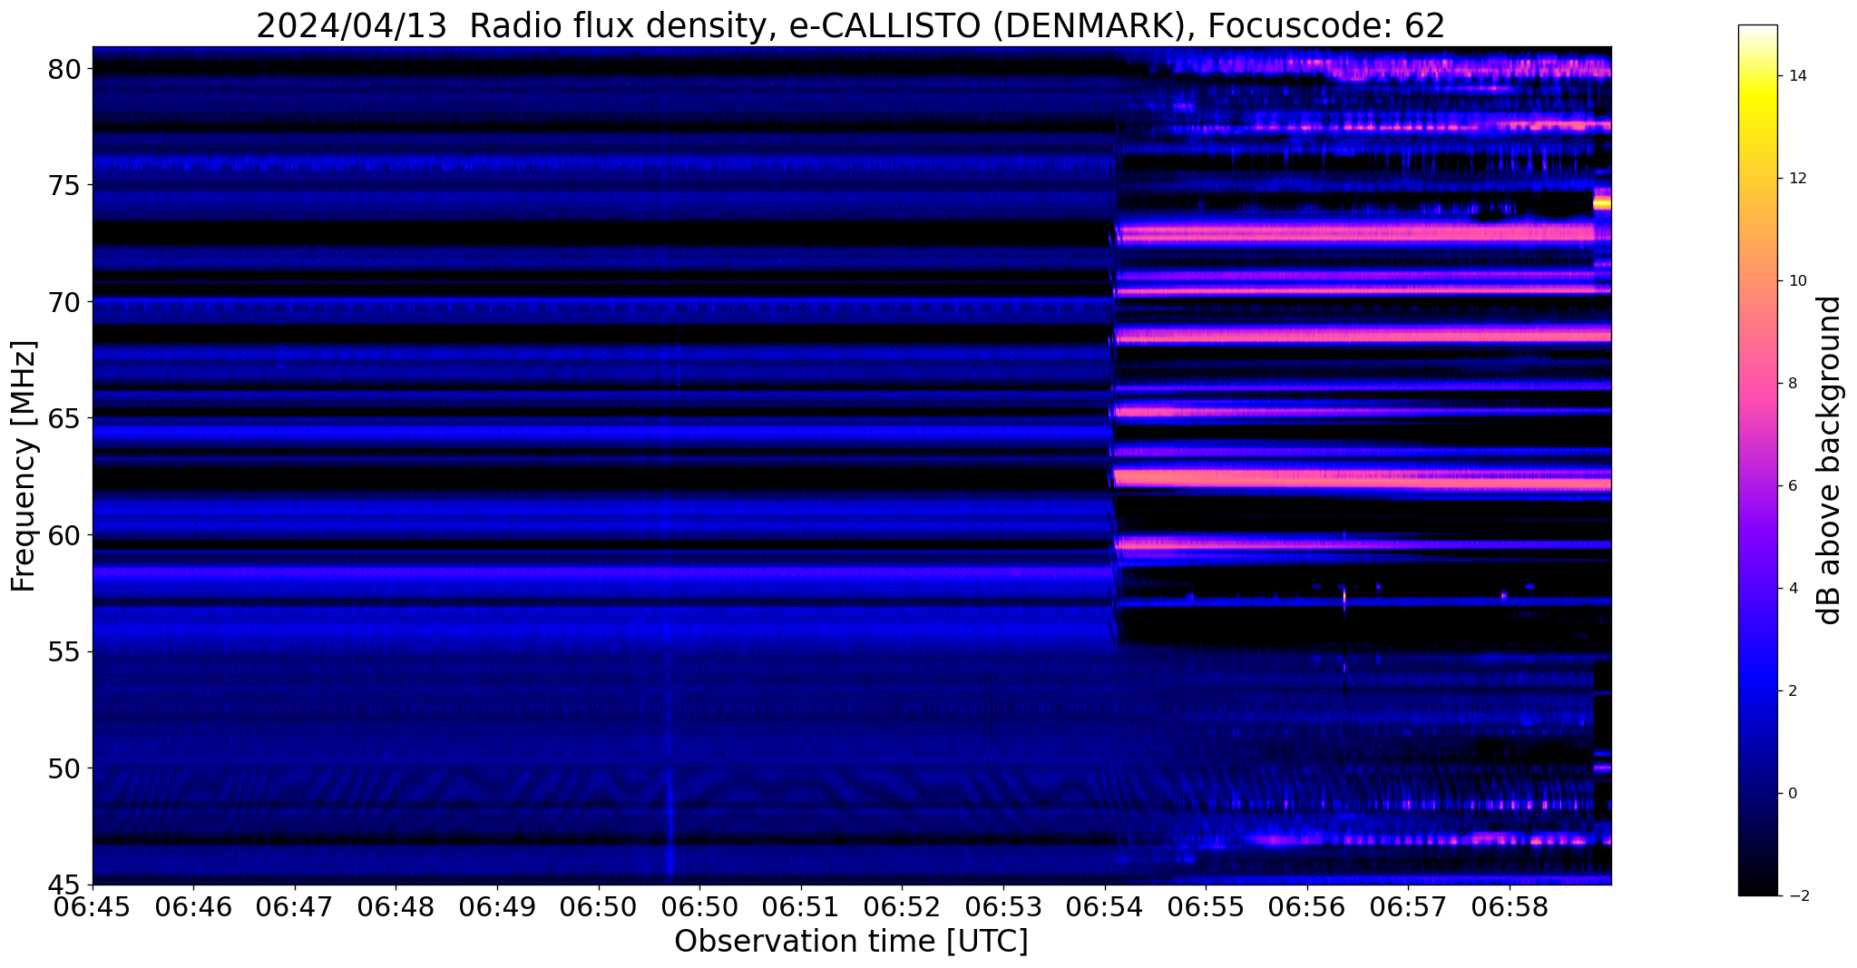Click the 80 MHz frequency tick label
Screen dimensions: 1857x968
click(66, 69)
